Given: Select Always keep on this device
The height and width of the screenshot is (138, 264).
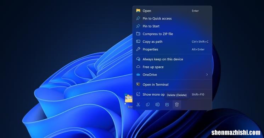Looking at the screenshot, I should [x=172, y=59].
